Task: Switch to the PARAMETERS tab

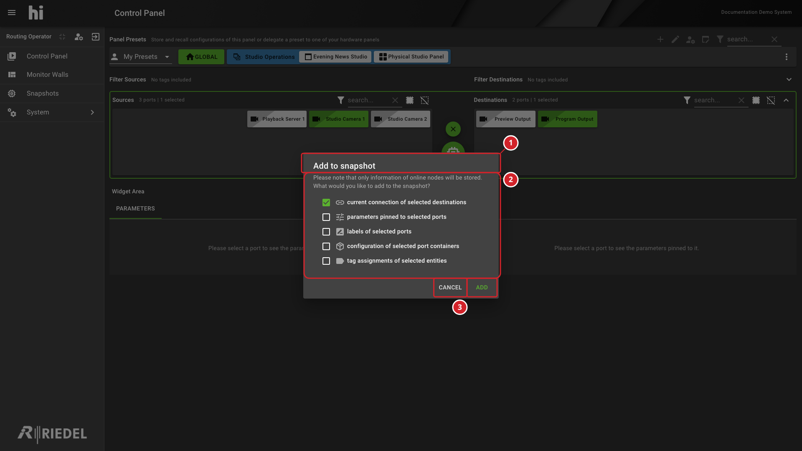Action: coord(135,208)
